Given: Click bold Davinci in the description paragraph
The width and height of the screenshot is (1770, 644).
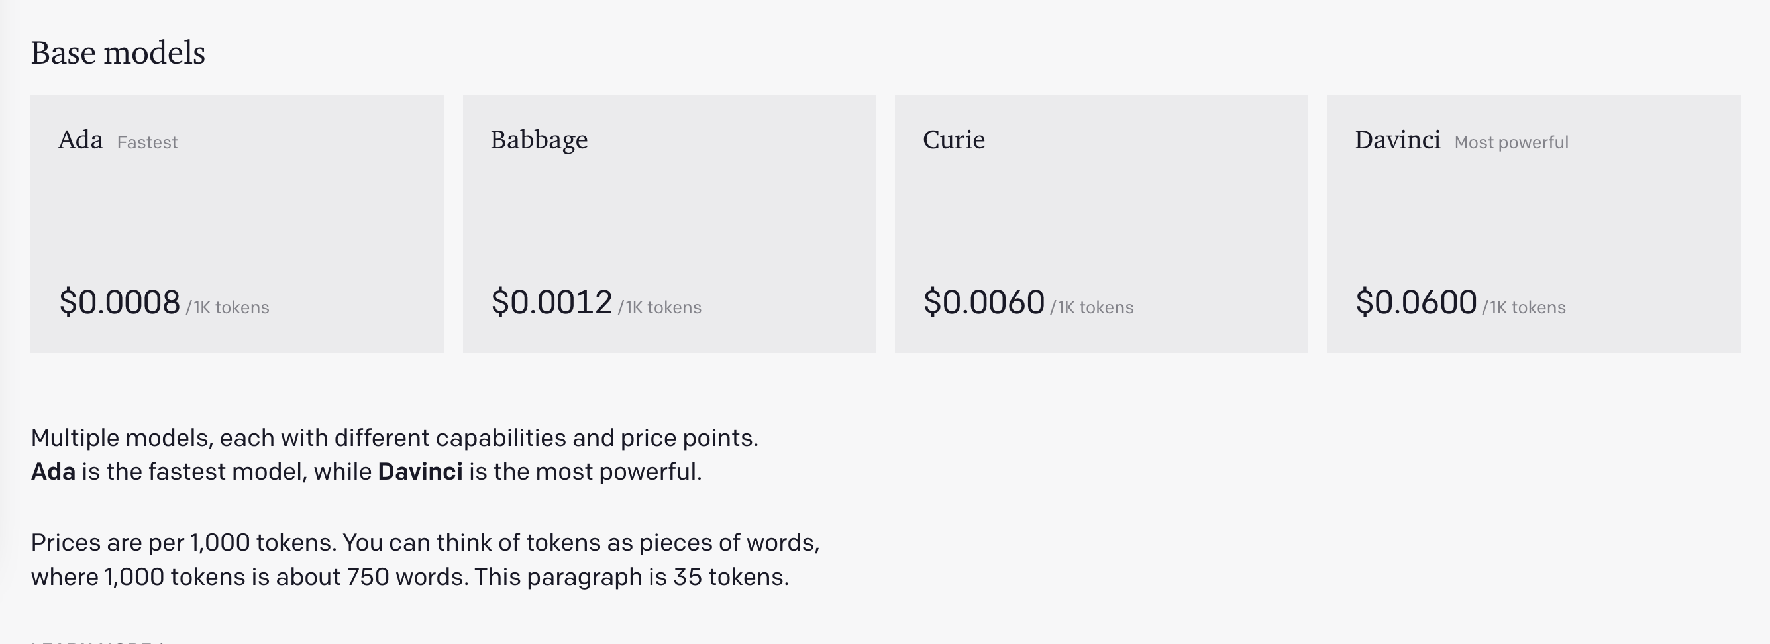Looking at the screenshot, I should tap(420, 472).
